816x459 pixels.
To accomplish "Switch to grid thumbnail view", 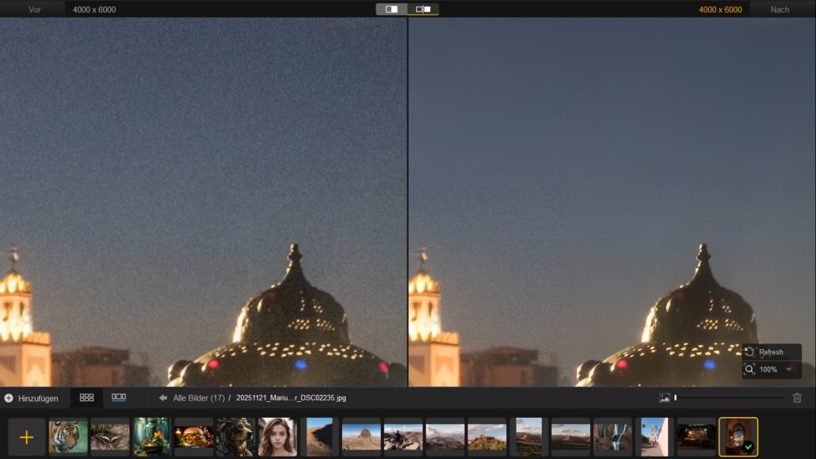I will [87, 397].
